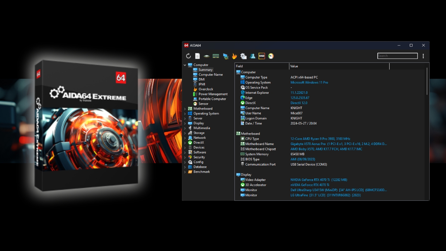446x251 pixels.
Task: Open the Report document icon
Action: coord(198,56)
